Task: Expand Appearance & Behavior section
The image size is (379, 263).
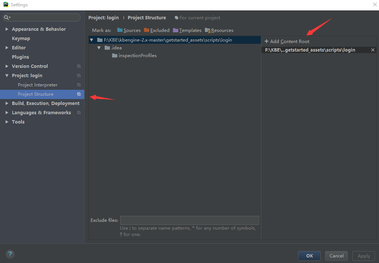Action: click(7, 29)
